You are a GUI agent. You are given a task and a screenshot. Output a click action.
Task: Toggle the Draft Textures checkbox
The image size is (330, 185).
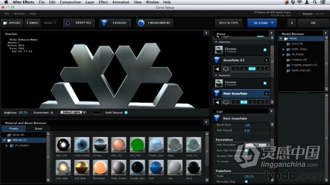click(126, 113)
